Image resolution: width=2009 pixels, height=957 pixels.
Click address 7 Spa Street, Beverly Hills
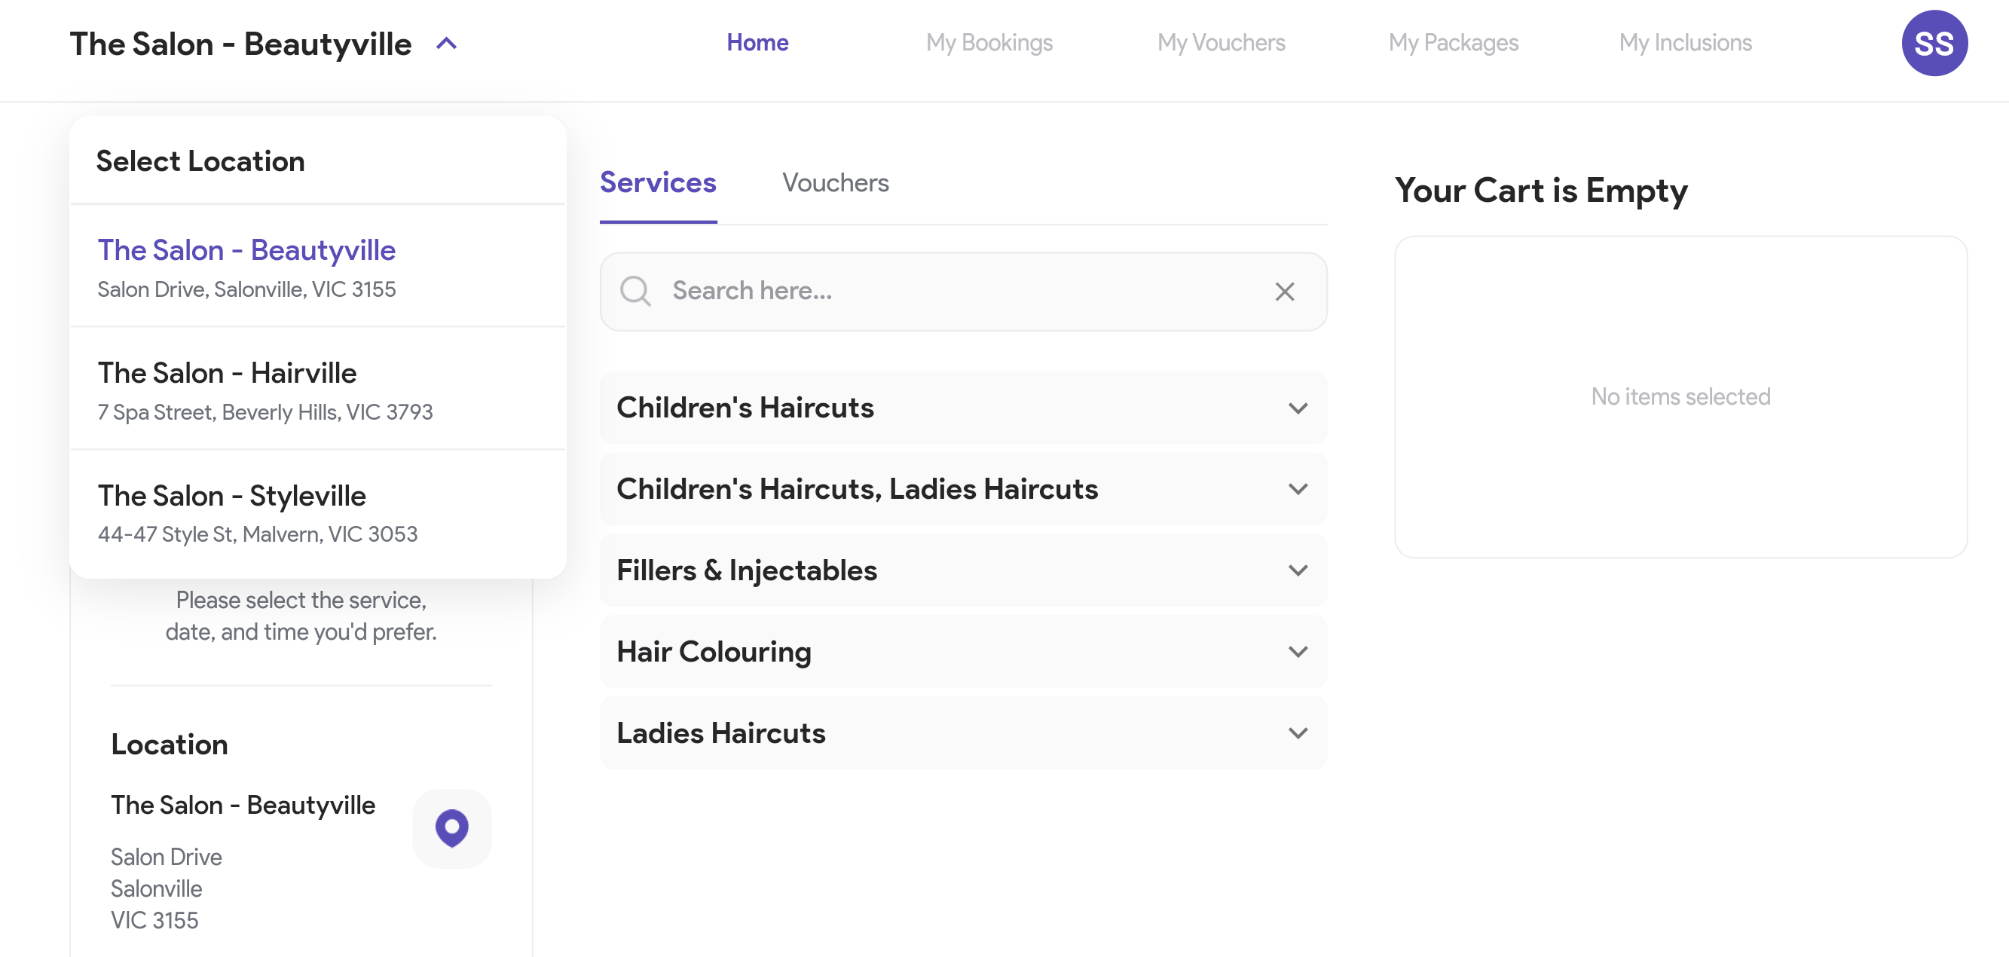point(265,412)
